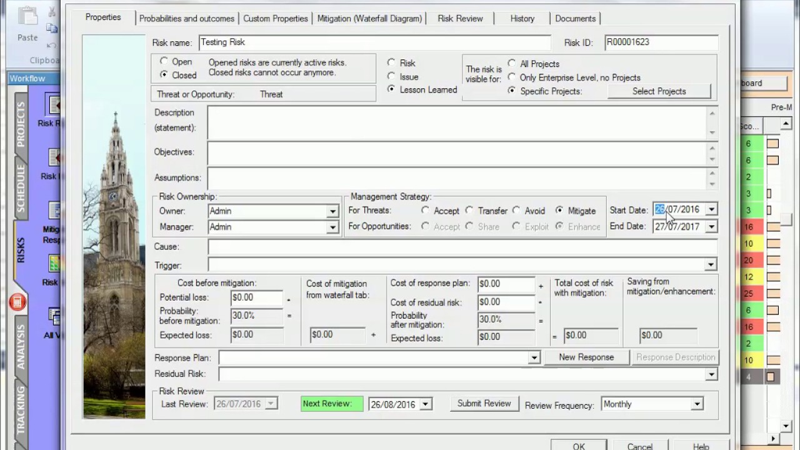Open the History tab
Image resolution: width=800 pixels, height=450 pixels.
(522, 19)
